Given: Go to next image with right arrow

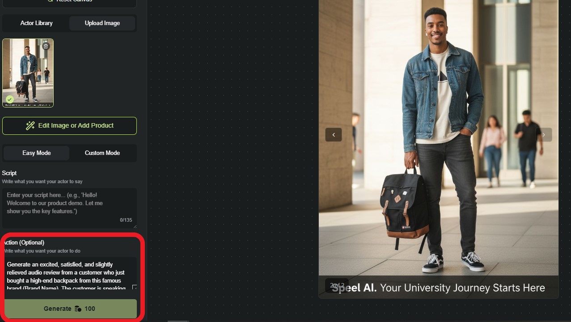Looking at the screenshot, I should [x=544, y=135].
